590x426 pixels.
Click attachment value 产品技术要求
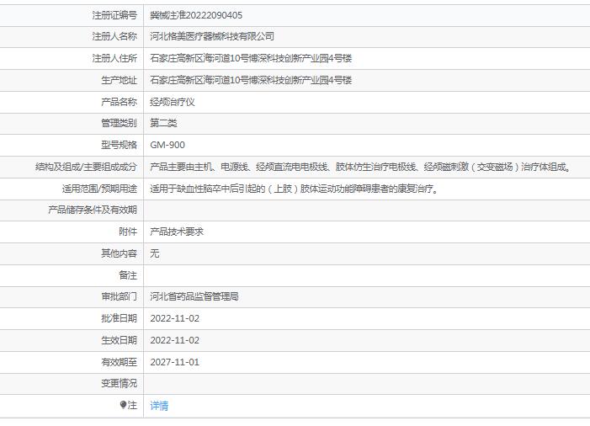pos(177,232)
